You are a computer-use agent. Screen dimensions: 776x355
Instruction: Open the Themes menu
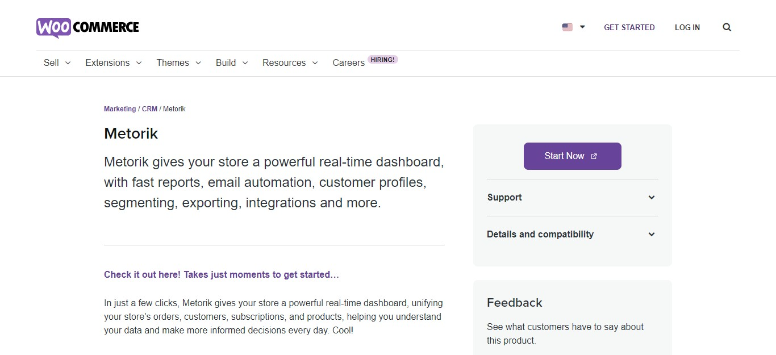178,62
